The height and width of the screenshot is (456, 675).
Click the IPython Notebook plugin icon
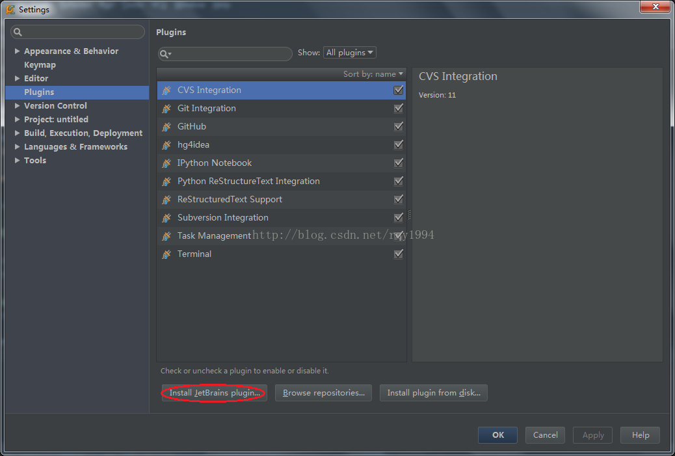(x=166, y=163)
